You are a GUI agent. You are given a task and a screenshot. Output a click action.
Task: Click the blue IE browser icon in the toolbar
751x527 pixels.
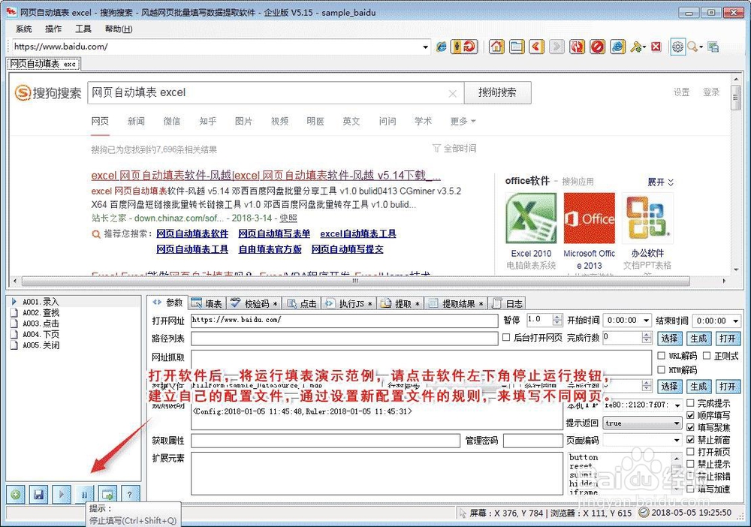[x=617, y=47]
